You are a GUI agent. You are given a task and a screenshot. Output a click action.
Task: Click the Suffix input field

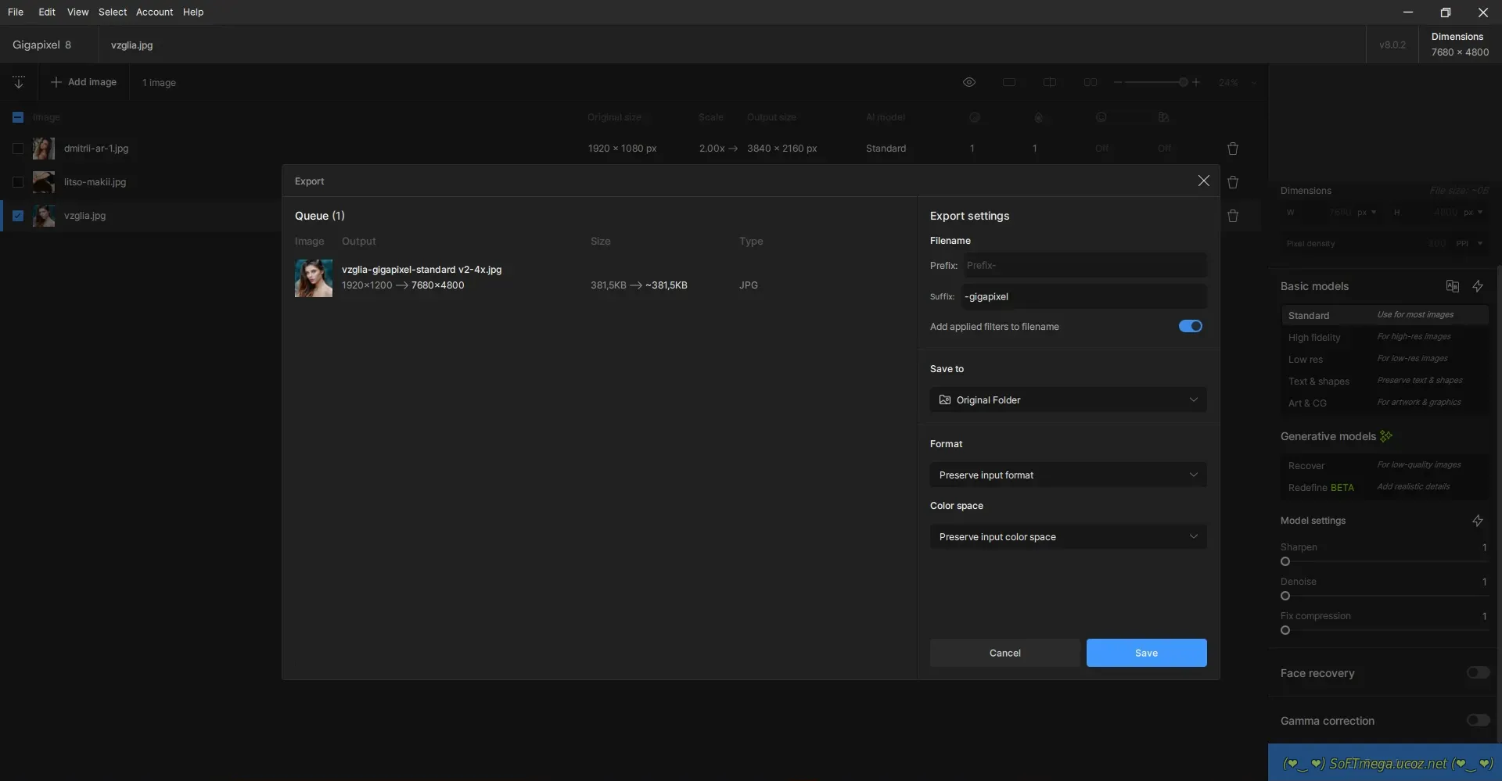point(1083,296)
